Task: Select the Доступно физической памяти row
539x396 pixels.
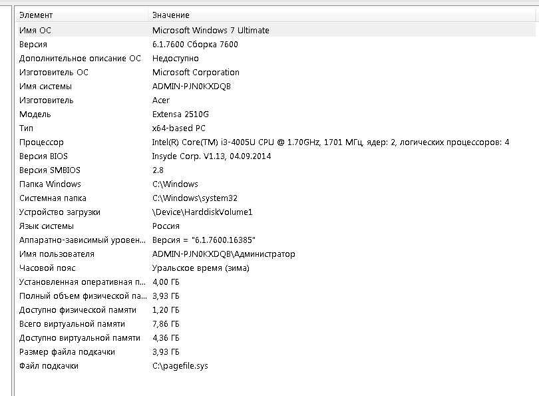Action: [x=276, y=310]
